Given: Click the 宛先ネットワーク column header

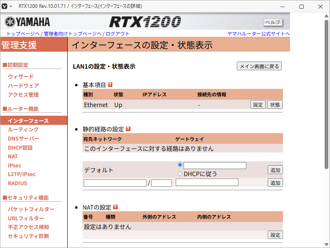Looking at the screenshot, I should coord(102,139).
